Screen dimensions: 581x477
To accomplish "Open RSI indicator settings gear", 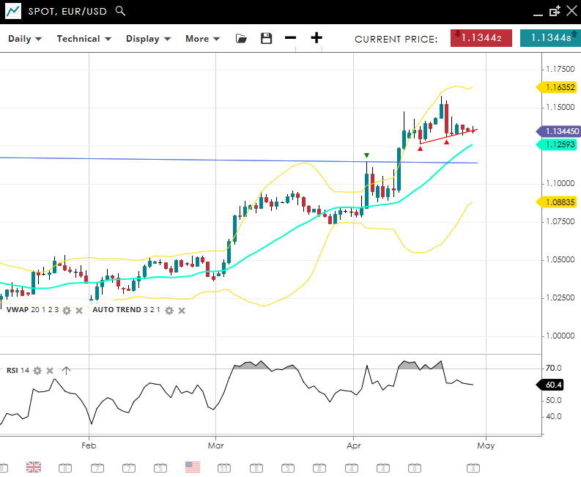I will [x=37, y=371].
